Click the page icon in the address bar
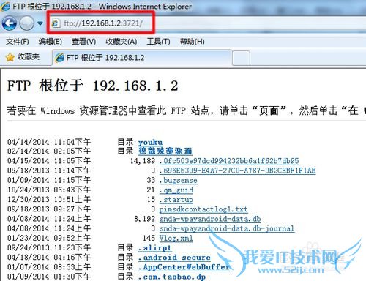This screenshot has width=366, height=281. click(56, 23)
